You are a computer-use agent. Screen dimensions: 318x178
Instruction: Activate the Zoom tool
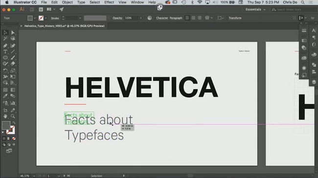[13, 116]
